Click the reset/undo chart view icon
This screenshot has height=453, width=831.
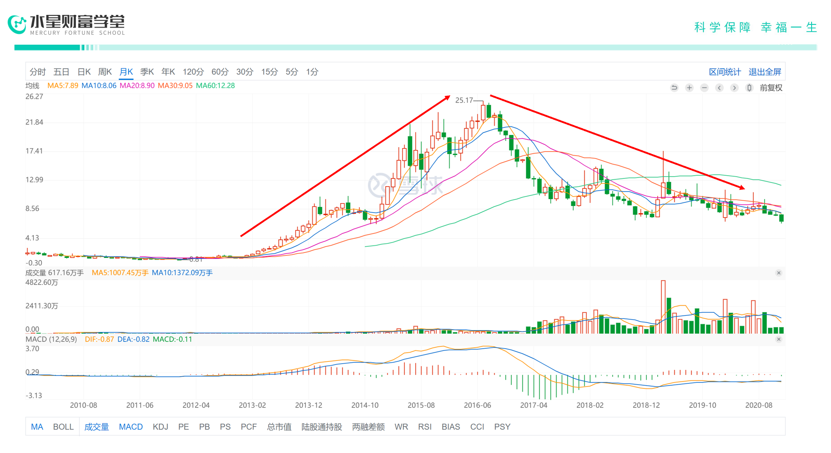point(674,88)
